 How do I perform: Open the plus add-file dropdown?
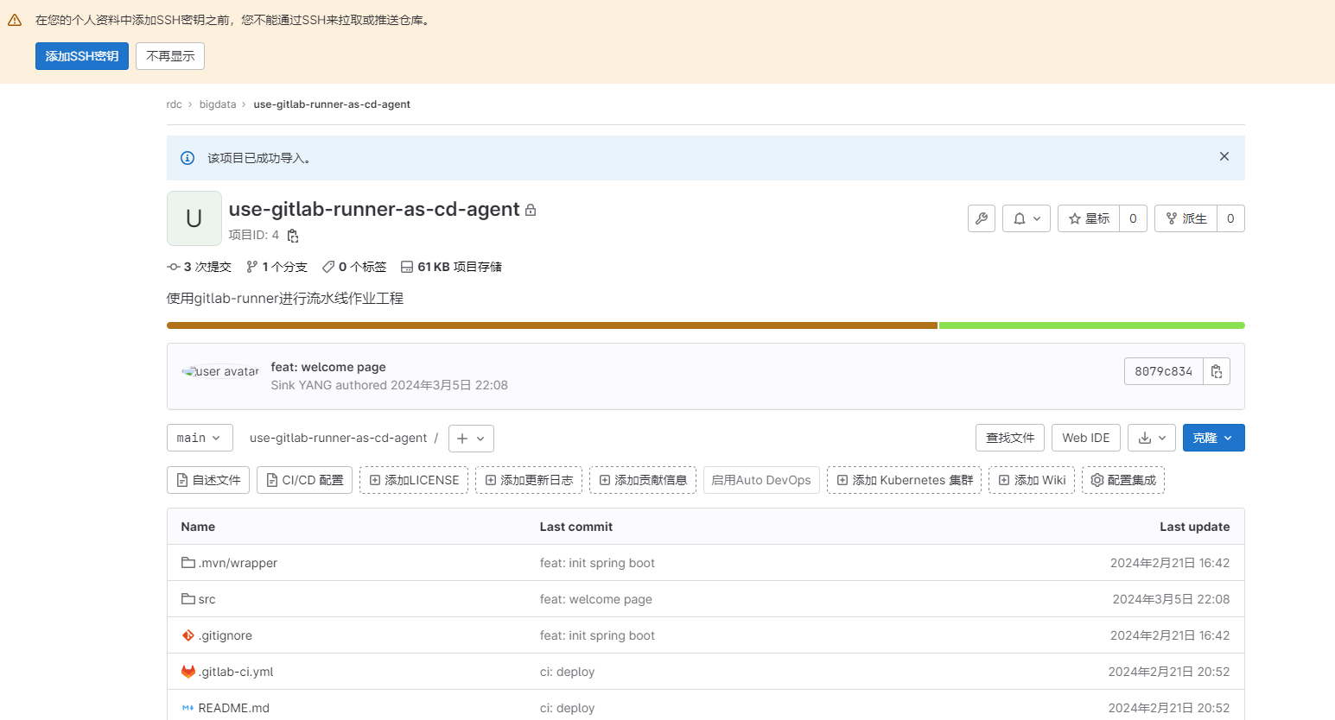click(471, 438)
